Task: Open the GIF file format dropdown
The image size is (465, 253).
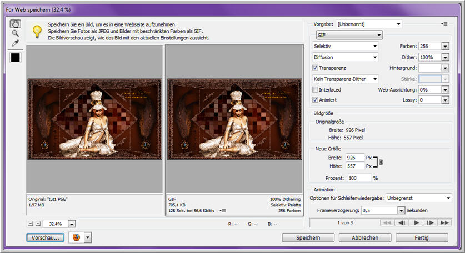Action: (349, 35)
